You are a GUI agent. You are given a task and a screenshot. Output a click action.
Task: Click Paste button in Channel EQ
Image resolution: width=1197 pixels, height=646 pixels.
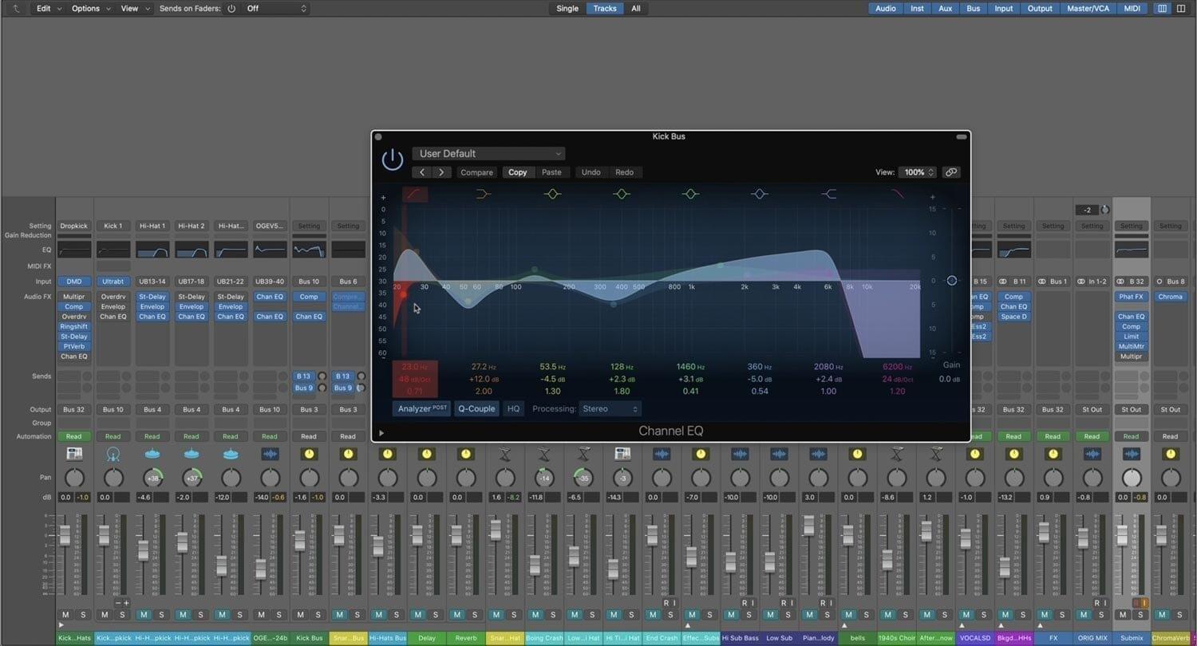tap(551, 172)
